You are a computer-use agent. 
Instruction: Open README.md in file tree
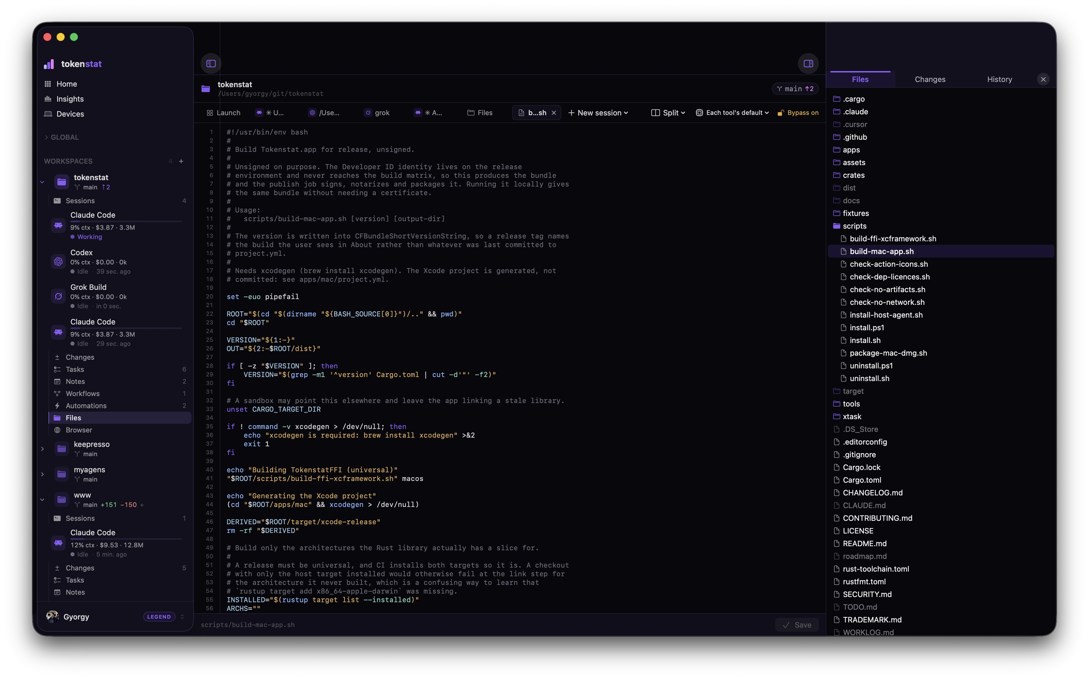tap(941, 543)
